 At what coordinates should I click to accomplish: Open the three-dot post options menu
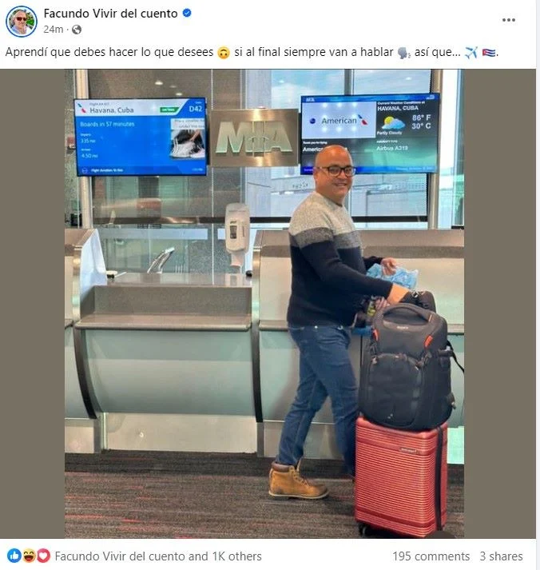click(508, 20)
